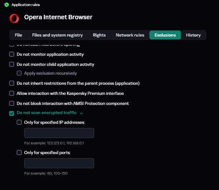The image size is (219, 190).
Task: Allow interaction with Kaspersky Premium interface
Action: tap(12, 93)
